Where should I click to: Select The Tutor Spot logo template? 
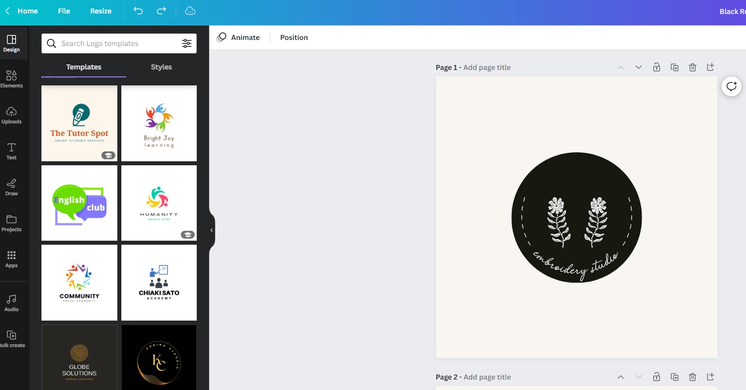point(79,123)
